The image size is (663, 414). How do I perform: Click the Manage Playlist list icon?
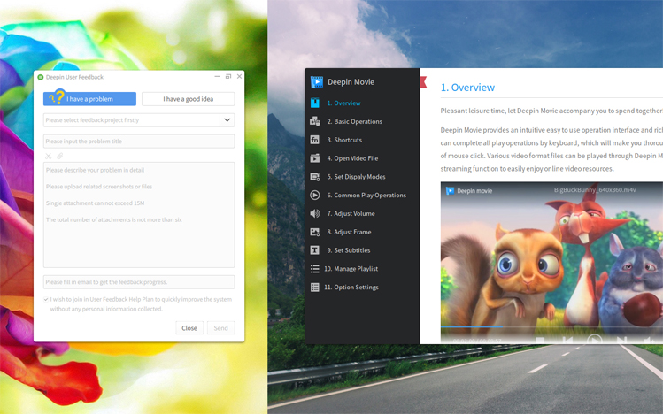point(314,269)
